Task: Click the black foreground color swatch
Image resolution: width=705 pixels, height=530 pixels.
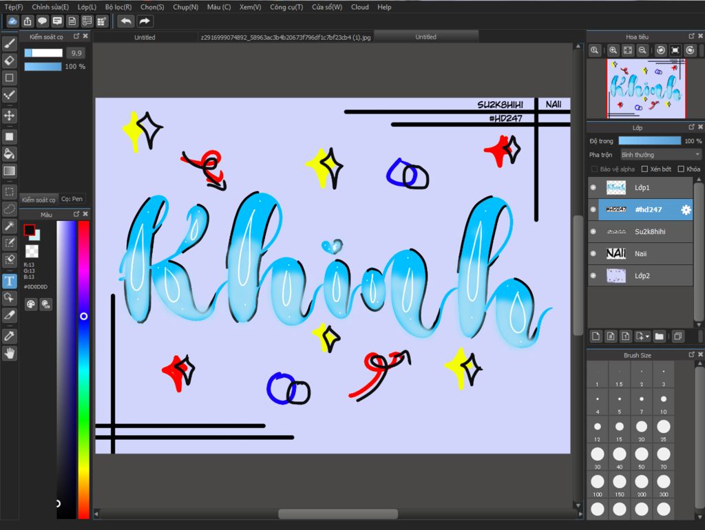Action: tap(29, 230)
